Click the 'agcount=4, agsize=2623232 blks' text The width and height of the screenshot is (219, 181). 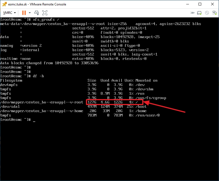pos(168,24)
